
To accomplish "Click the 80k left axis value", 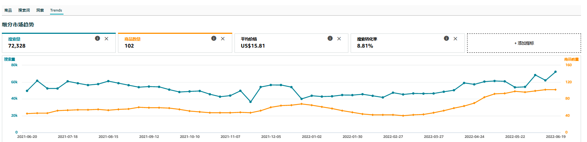I will [x=14, y=65].
